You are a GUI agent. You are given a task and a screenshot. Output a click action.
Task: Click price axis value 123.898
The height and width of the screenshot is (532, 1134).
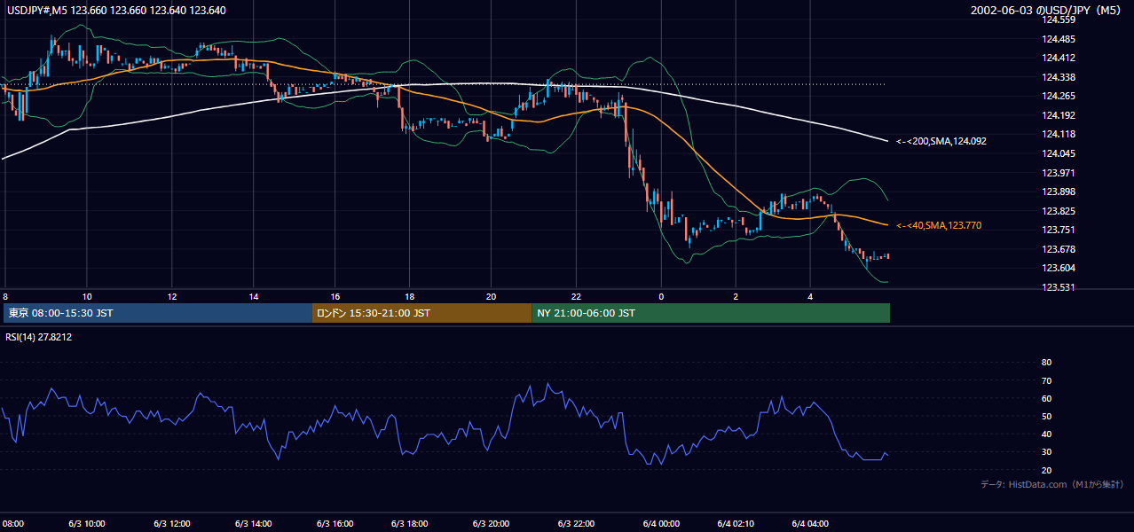point(1058,192)
